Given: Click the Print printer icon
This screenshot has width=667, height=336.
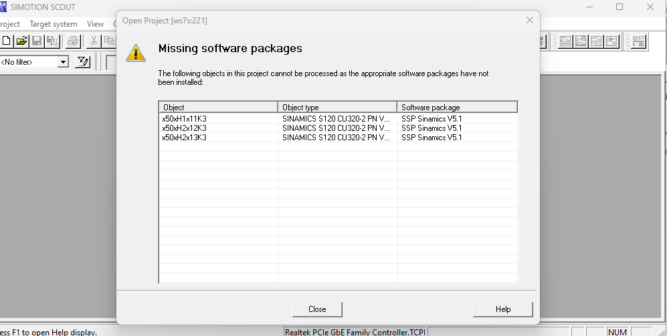Looking at the screenshot, I should click(73, 41).
